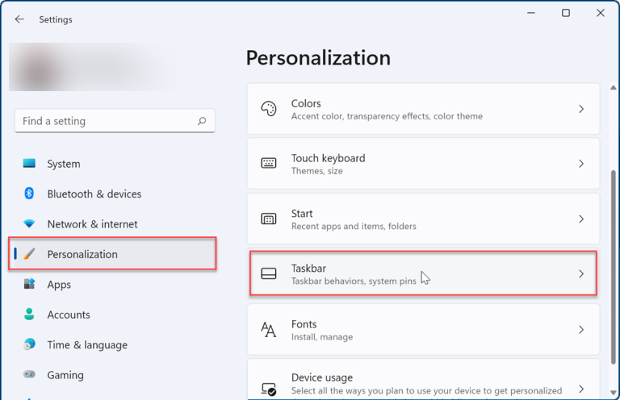The image size is (620, 400).
Task: Expand the Fonts settings chevron
Action: tap(581, 330)
